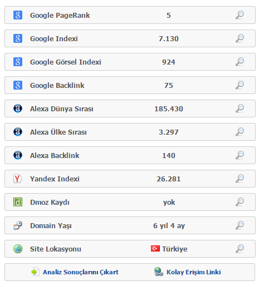The height and width of the screenshot is (286, 259).
Task: Select the Alexa Dünya Sırası label
Action: (62, 109)
